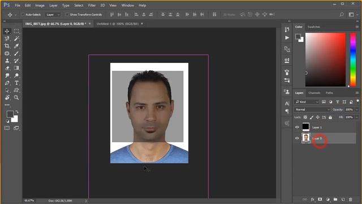Select the Dodge tool

point(16,75)
